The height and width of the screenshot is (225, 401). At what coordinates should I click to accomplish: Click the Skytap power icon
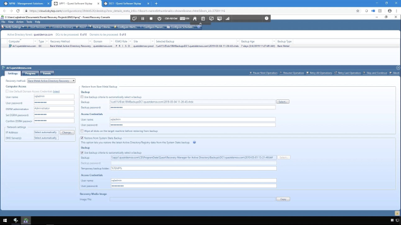coord(159,18)
